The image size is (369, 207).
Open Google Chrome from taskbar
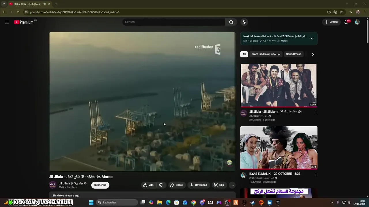[193, 202]
